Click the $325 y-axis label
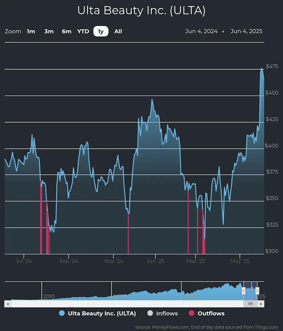Screen dimensions: 283x331 tap(272, 225)
